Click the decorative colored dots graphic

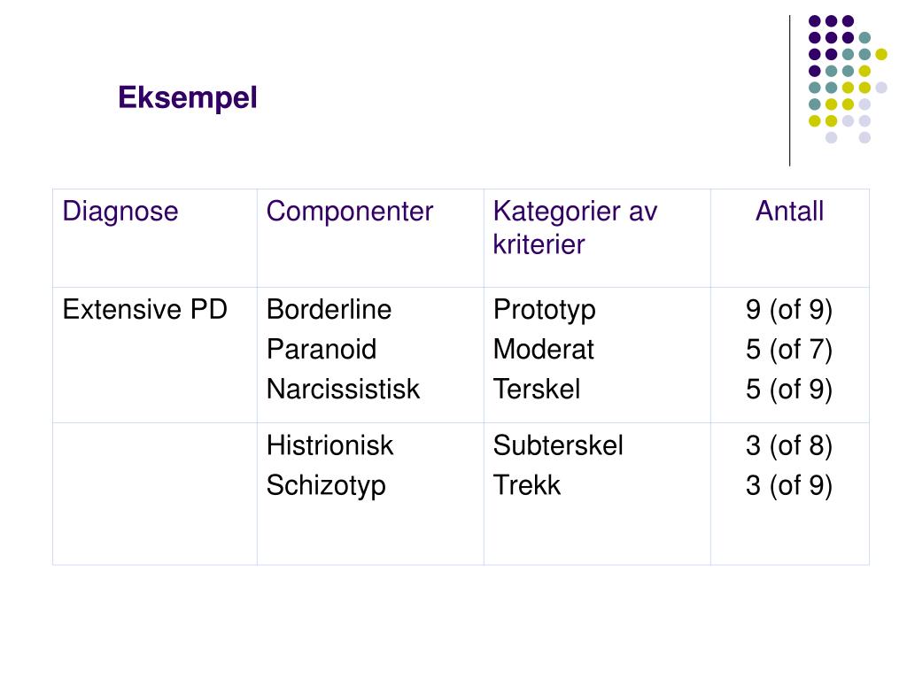coord(848,79)
